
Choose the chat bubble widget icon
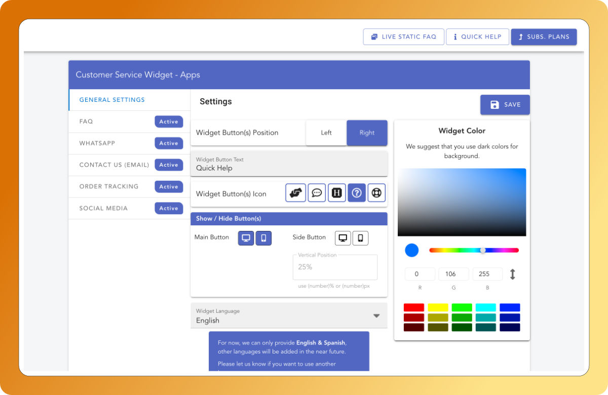click(317, 193)
